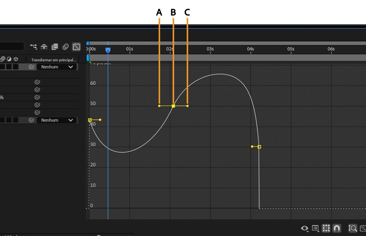Click the auto-zoom graph height icon
Screen dimensions: 366x236
353,228
